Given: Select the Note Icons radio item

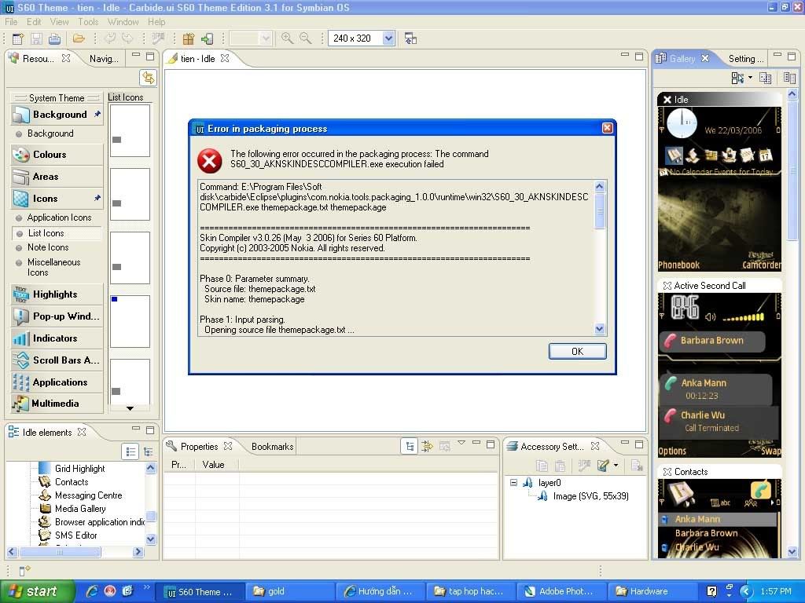Looking at the screenshot, I should pos(42,247).
